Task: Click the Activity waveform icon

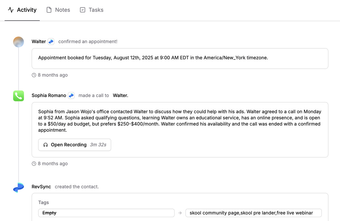Action: [11, 10]
